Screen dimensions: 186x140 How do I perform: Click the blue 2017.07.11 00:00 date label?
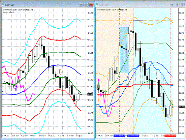click(133, 136)
